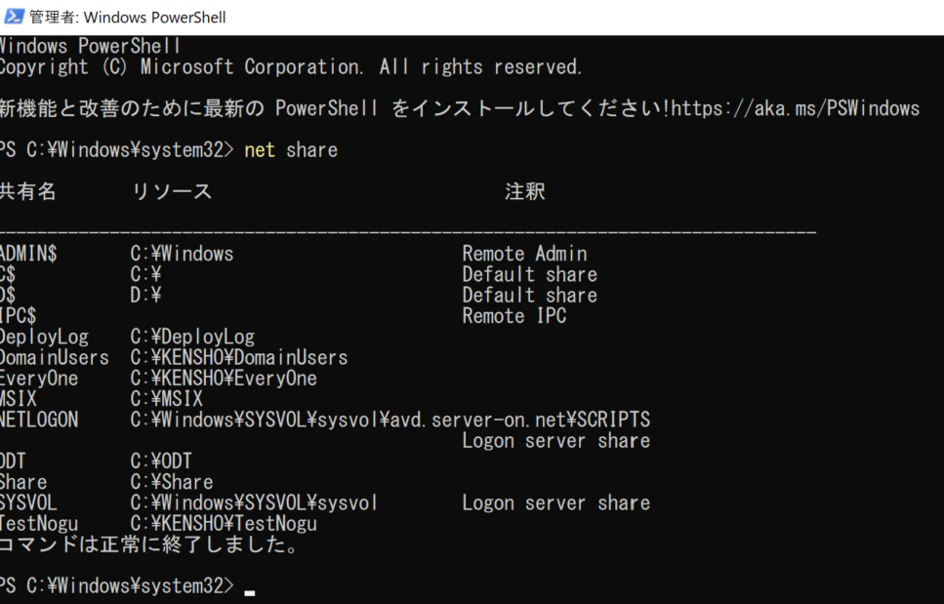Click the blinking cursor at last prompt

250,593
